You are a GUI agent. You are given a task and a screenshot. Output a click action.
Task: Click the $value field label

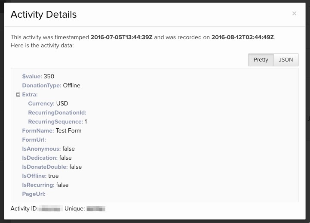coord(32,77)
